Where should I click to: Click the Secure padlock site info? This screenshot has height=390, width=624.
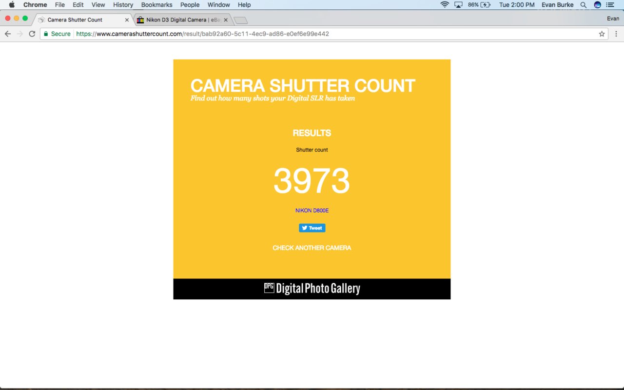coord(57,34)
